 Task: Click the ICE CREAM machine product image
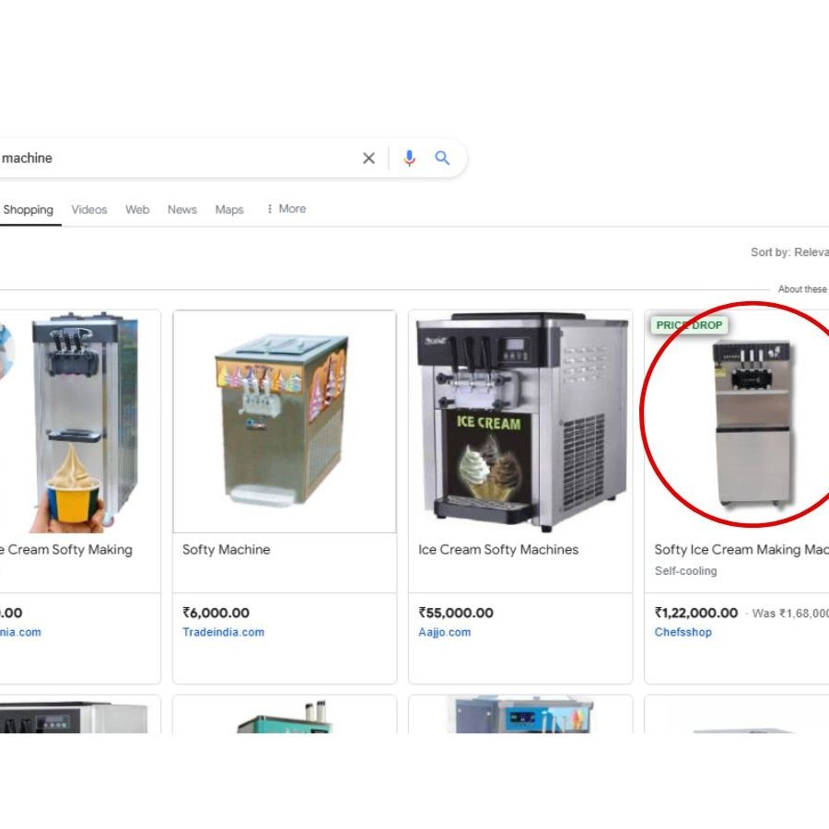(x=520, y=421)
